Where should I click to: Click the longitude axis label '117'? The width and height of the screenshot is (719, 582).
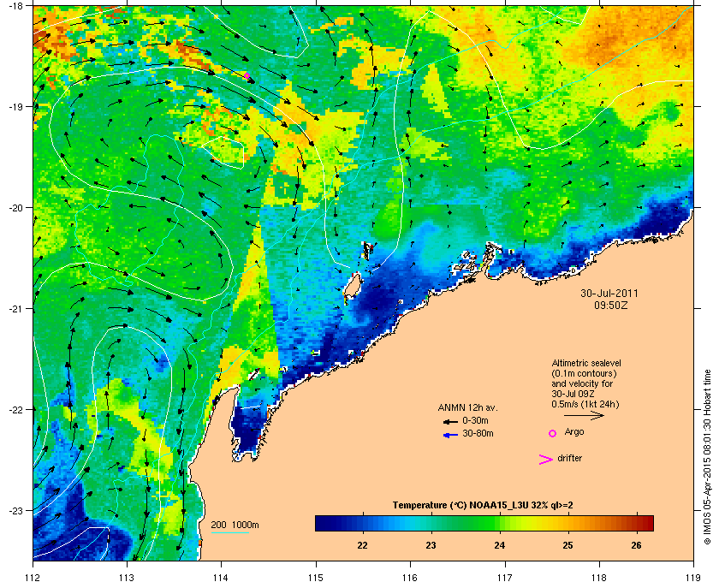pyautogui.click(x=505, y=577)
